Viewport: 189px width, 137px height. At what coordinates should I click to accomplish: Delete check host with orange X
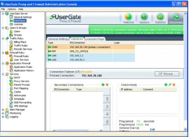click(174, 85)
